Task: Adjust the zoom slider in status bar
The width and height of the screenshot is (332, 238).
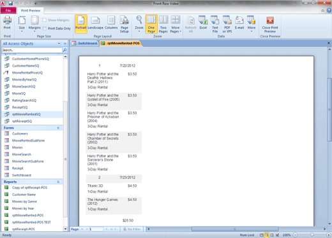Action: tap(312, 235)
